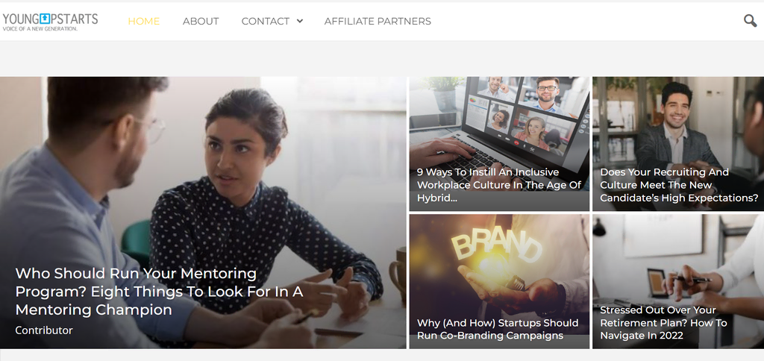Open the Home menu item

144,21
